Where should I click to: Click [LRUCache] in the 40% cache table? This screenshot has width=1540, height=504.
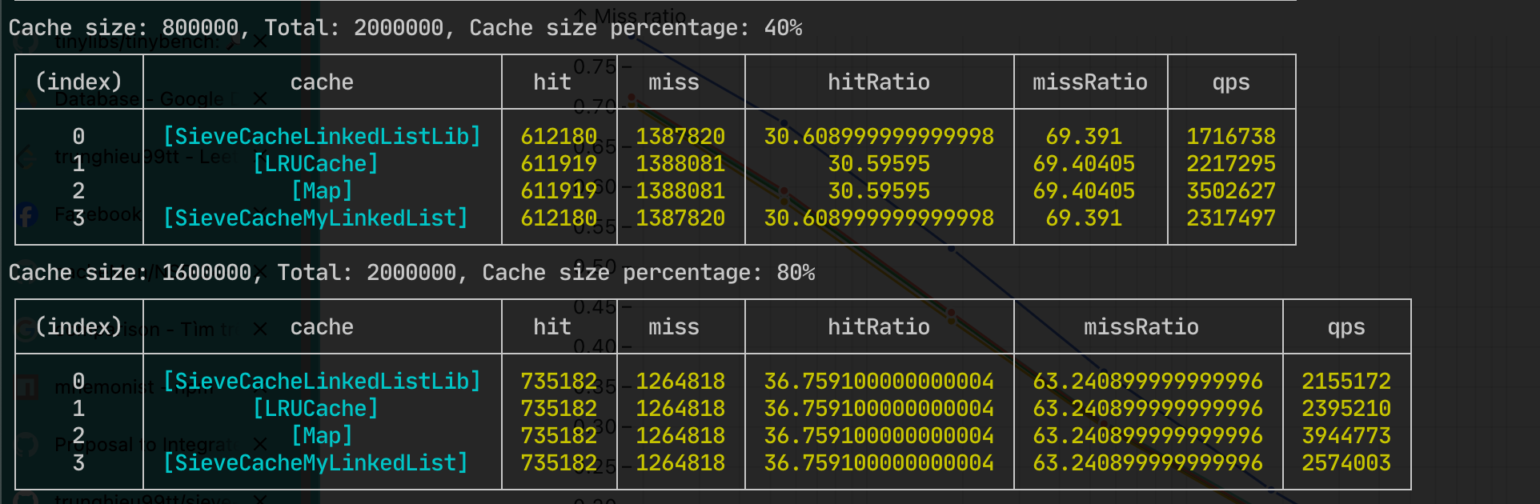point(315,164)
